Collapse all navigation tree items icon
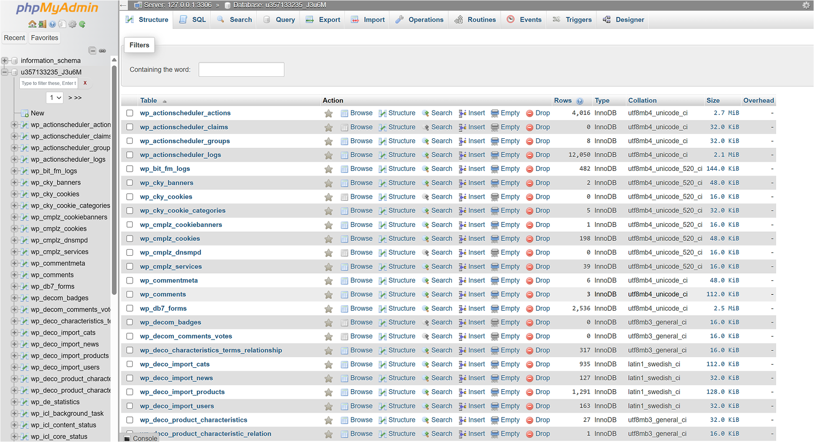 click(93, 51)
